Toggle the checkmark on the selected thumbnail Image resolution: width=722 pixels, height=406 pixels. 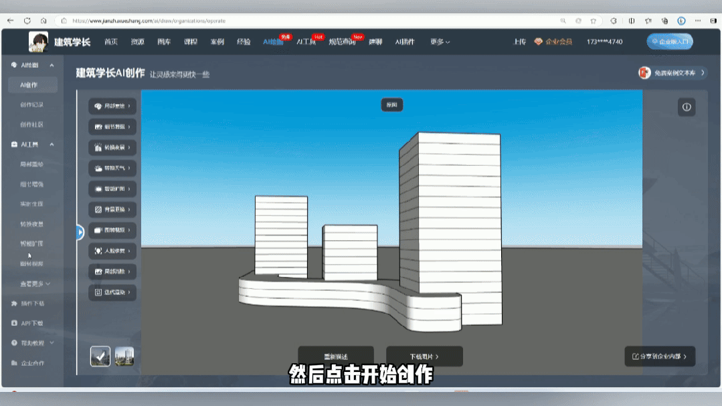pos(99,357)
